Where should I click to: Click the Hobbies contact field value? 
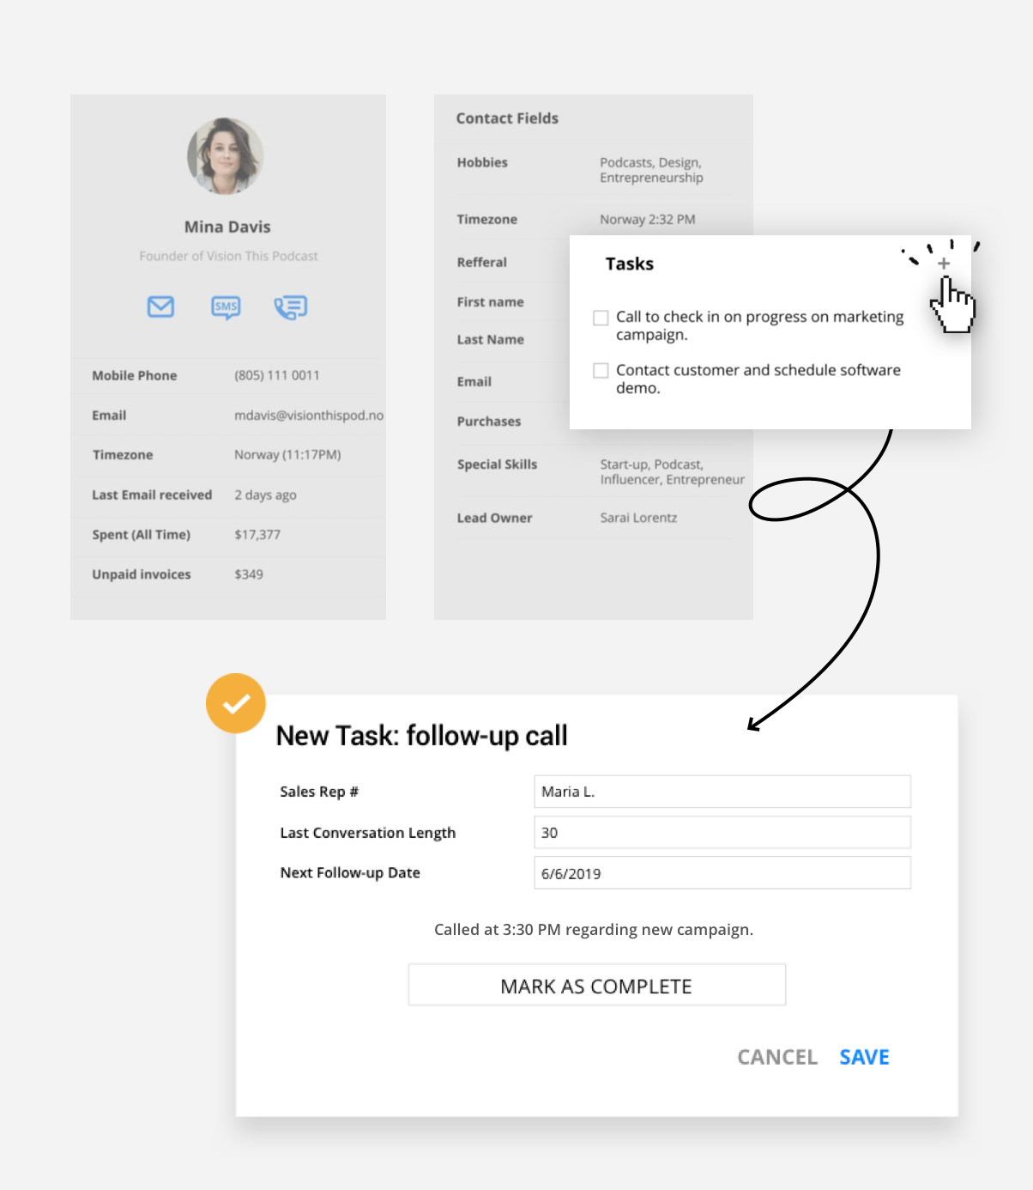pos(650,169)
